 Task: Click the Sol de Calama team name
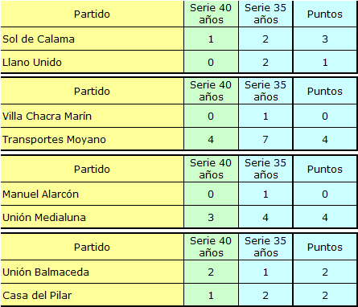point(39,39)
